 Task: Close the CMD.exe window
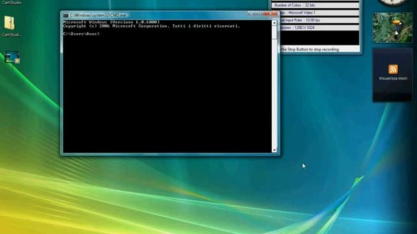270,14
